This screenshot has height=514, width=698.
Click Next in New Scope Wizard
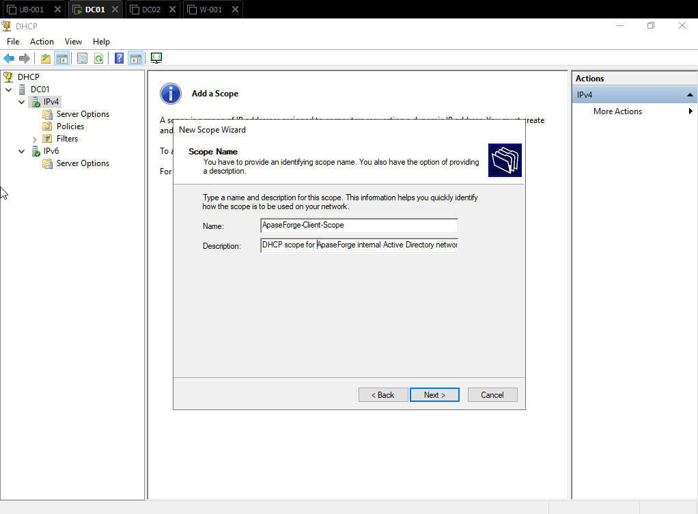[434, 395]
